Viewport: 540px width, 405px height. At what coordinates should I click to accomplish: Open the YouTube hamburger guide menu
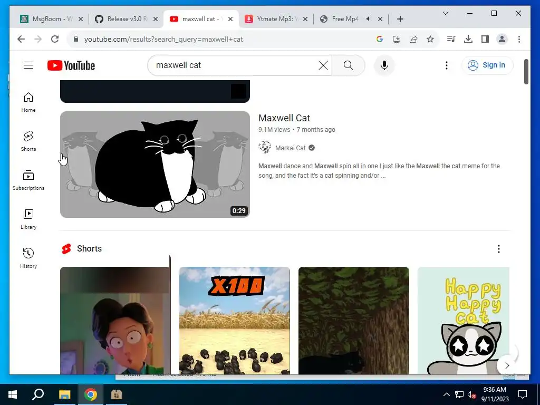[28, 65]
